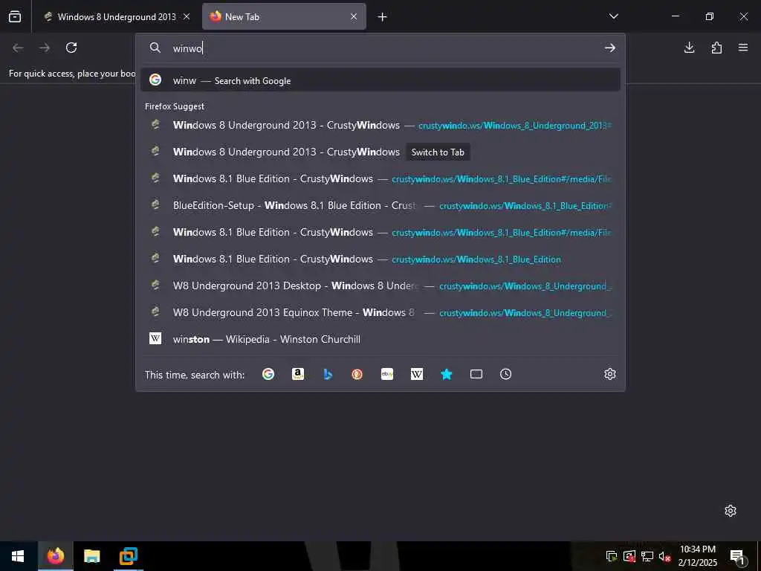Viewport: 761px width, 571px height.
Task: Open W8 Underground 2013 Desktop suggestion
Action: 380,286
